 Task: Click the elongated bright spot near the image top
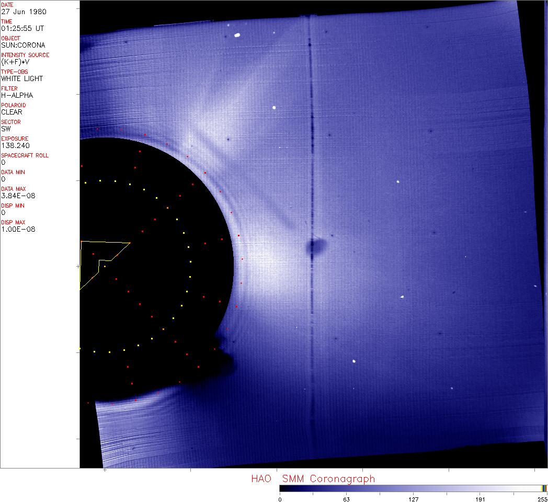(x=237, y=36)
